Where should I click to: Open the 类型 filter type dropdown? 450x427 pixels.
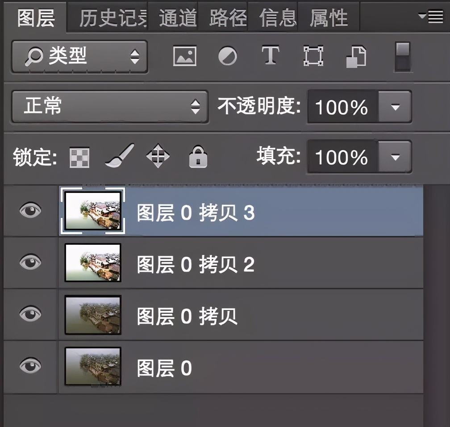click(80, 57)
